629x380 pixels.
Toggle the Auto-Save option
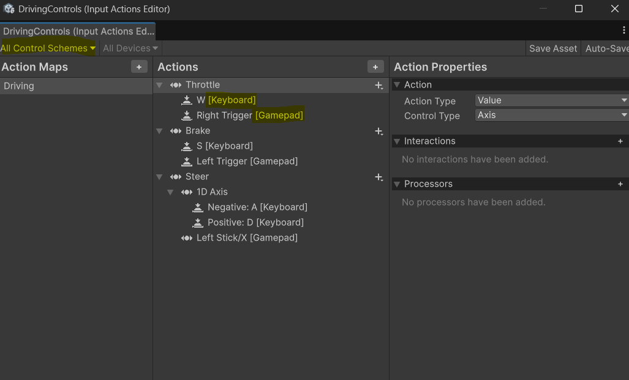[606, 48]
